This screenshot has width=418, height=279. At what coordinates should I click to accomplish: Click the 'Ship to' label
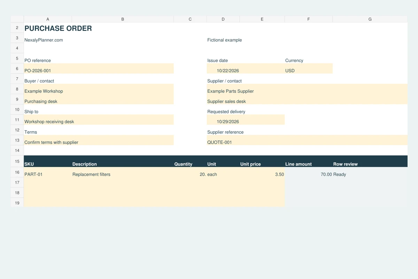point(31,112)
